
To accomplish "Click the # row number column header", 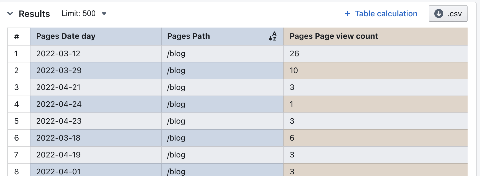I will (17, 36).
